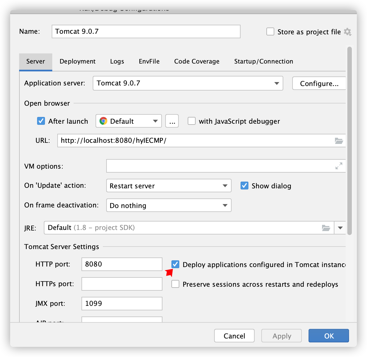Enable with JavaScript debugger checkbox
Image resolution: width=367 pixels, height=357 pixels.
point(192,121)
